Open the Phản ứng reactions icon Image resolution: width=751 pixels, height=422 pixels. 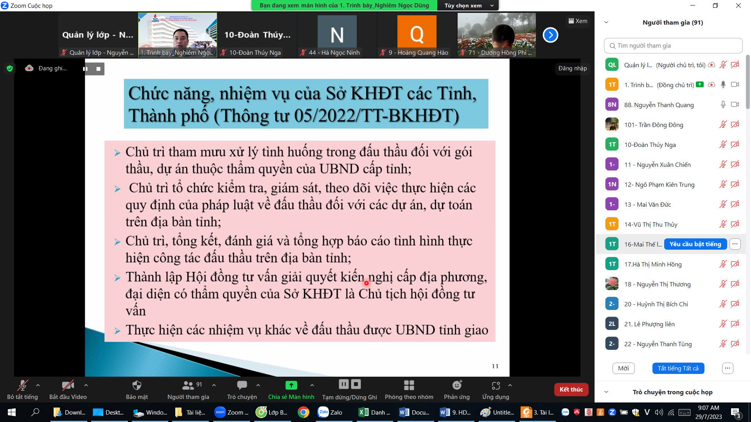pyautogui.click(x=456, y=386)
